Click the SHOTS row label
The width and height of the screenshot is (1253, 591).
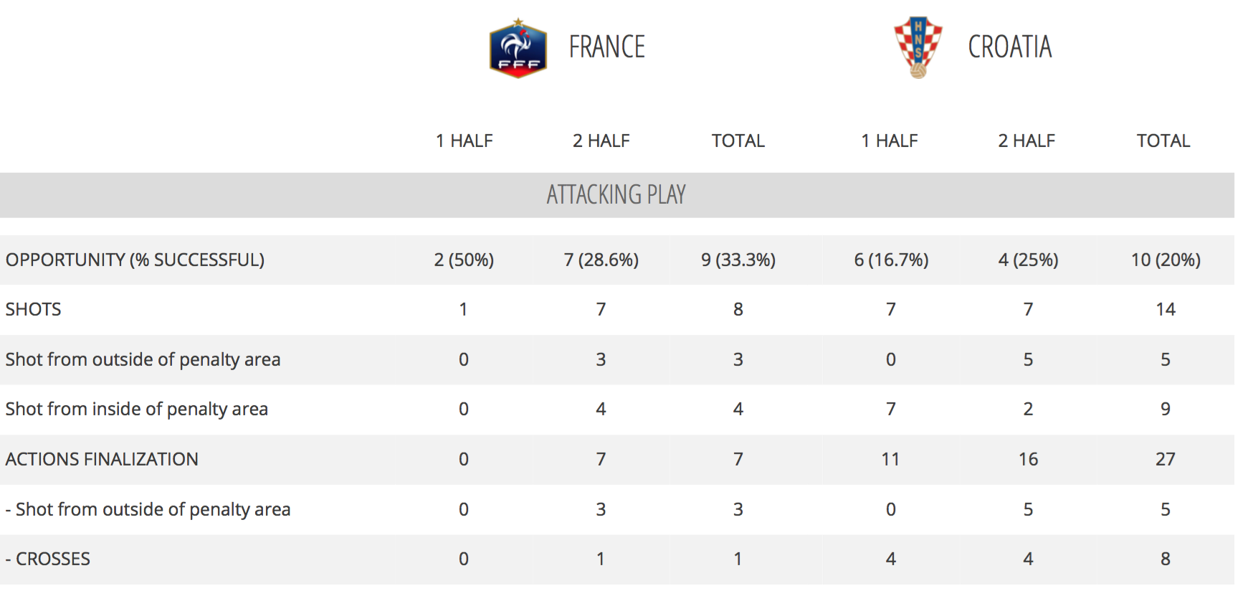[x=34, y=309]
